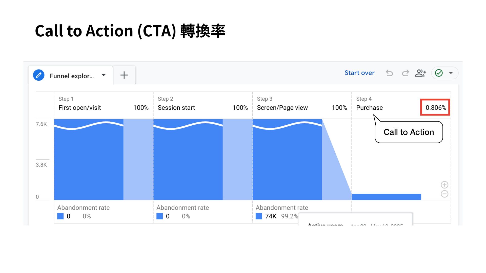Click the highlighted 0.806% conversion value
The image size is (486, 273).
point(436,107)
